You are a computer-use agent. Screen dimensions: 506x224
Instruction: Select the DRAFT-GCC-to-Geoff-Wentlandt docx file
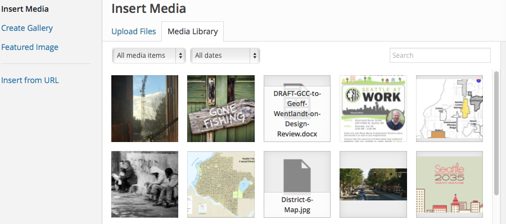[x=297, y=108]
